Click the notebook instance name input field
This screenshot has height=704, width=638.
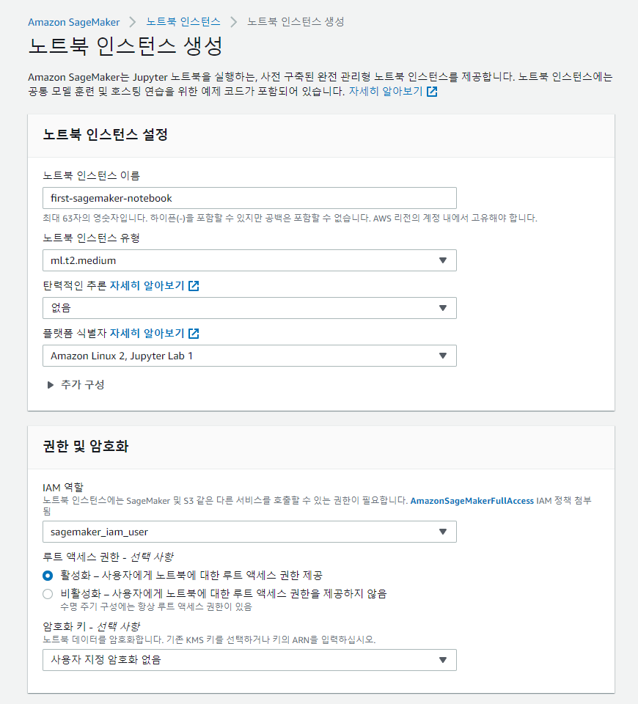point(249,198)
